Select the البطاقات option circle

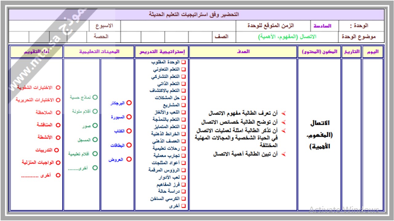[x=129, y=145]
